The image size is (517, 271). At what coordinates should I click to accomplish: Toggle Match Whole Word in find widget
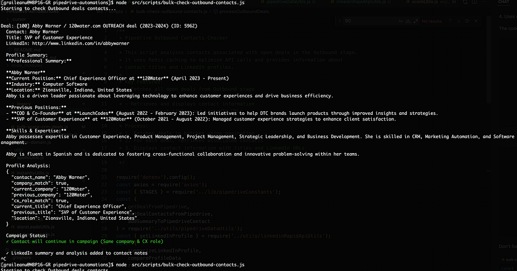tap(408, 21)
